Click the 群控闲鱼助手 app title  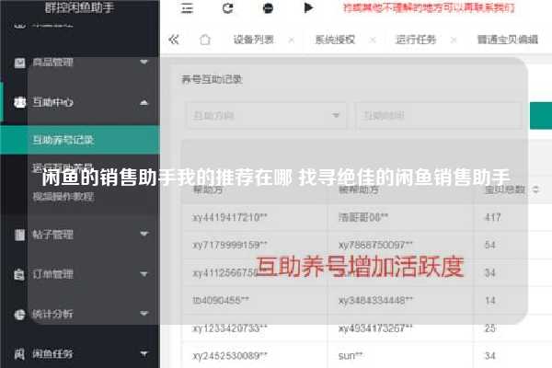[x=79, y=7]
